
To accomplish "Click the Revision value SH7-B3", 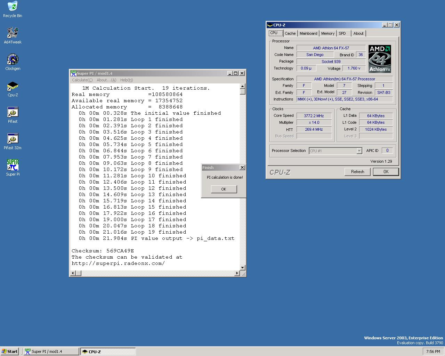I will (x=384, y=92).
